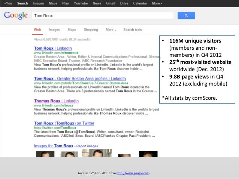
Task: Click the Google logo
Action: 16,16
